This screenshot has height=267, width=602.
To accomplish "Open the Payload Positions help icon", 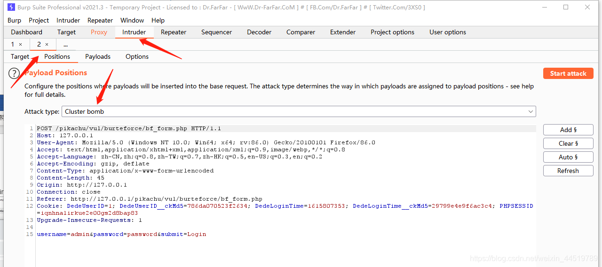I will [x=15, y=73].
